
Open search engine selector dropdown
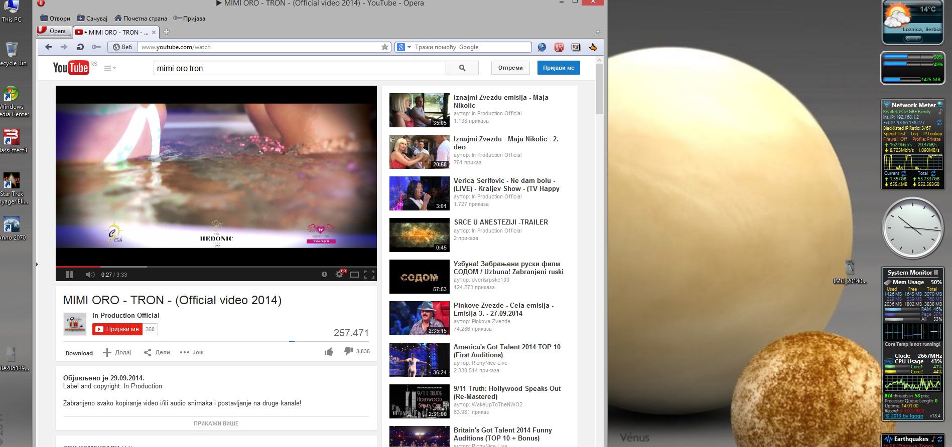(404, 47)
